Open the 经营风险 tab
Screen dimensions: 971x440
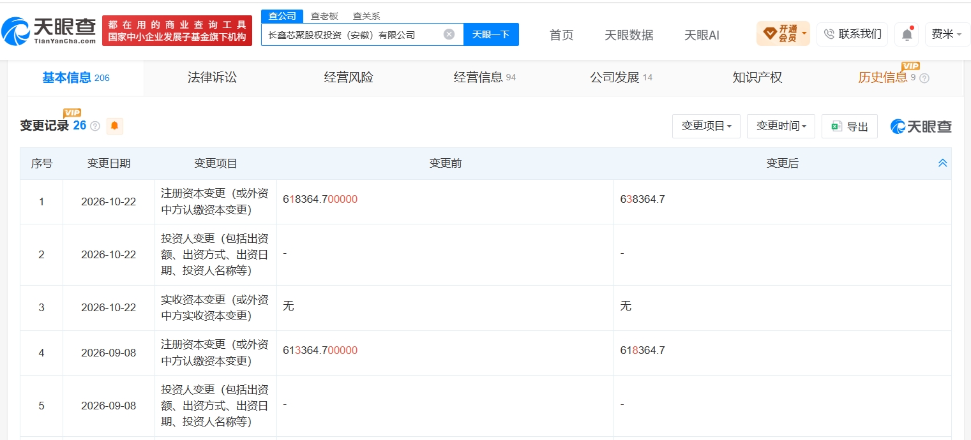pos(349,78)
